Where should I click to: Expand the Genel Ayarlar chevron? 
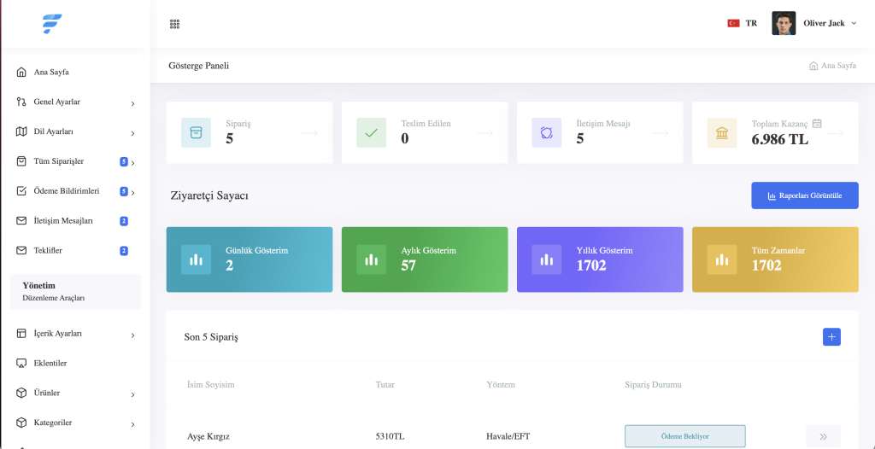132,103
